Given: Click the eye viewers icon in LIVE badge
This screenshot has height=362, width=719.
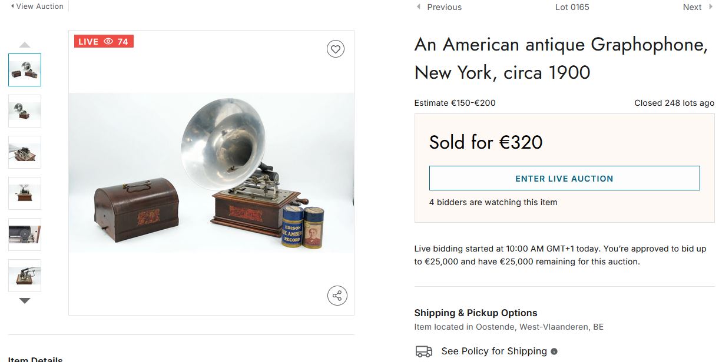Looking at the screenshot, I should 108,42.
